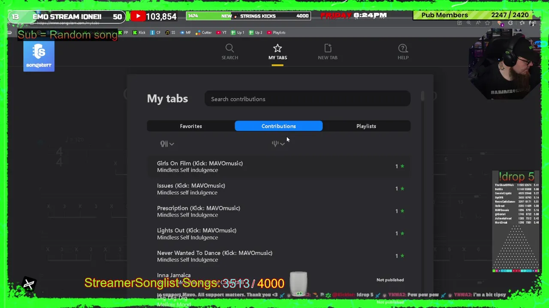The image size is (549, 308).
Task: Open the Playlists bookmark in bookmarks bar
Action: tap(276, 33)
